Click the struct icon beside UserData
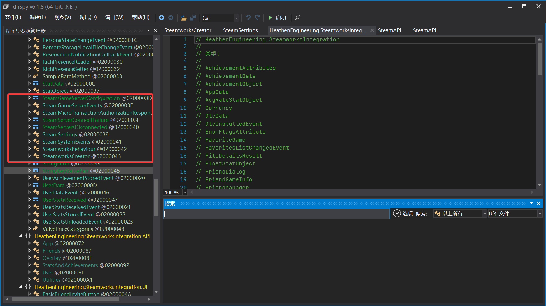This screenshot has width=546, height=306. (x=36, y=185)
